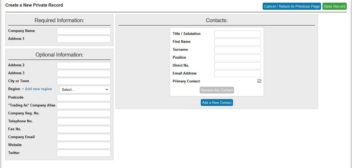The image size is (352, 168).
Task: Focus the Postcode text box
Action: [84, 98]
